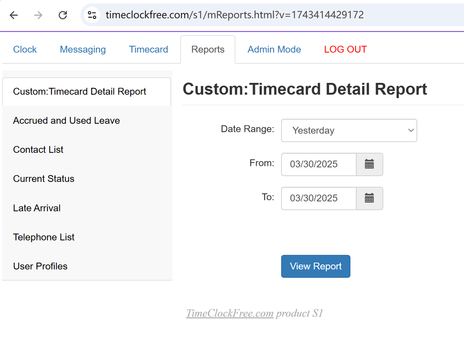Click the From date input field

pos(319,164)
